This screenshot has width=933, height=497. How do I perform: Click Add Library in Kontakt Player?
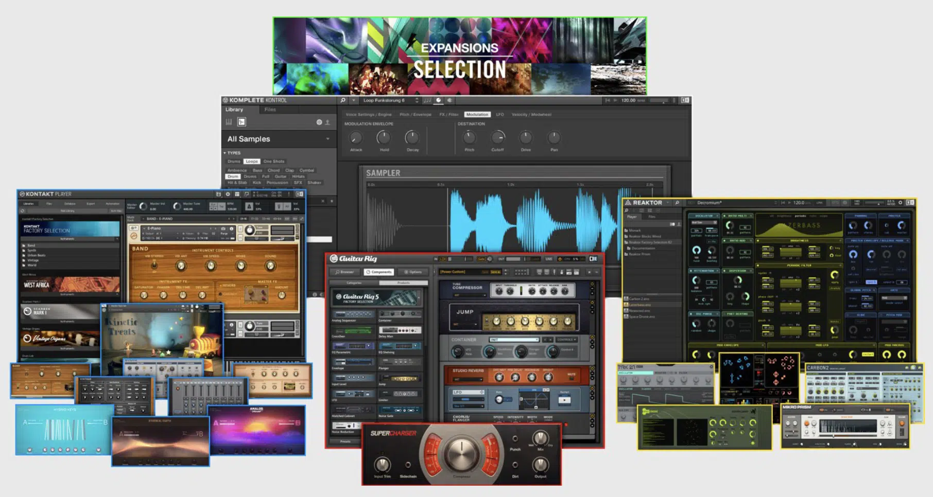(68, 210)
